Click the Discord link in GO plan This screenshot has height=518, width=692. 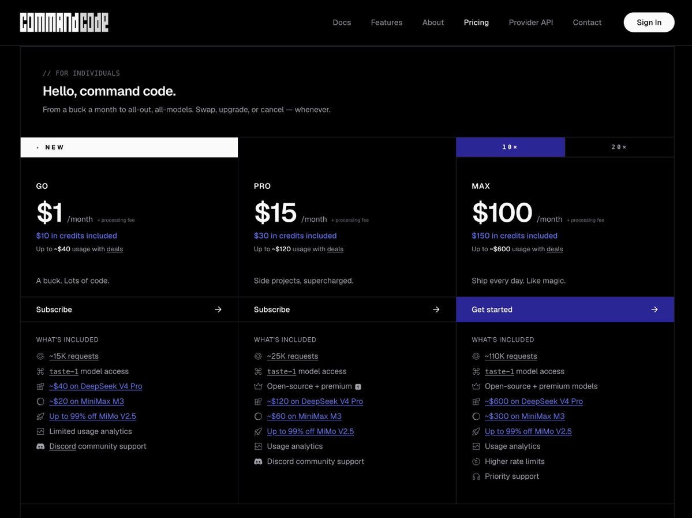62,446
